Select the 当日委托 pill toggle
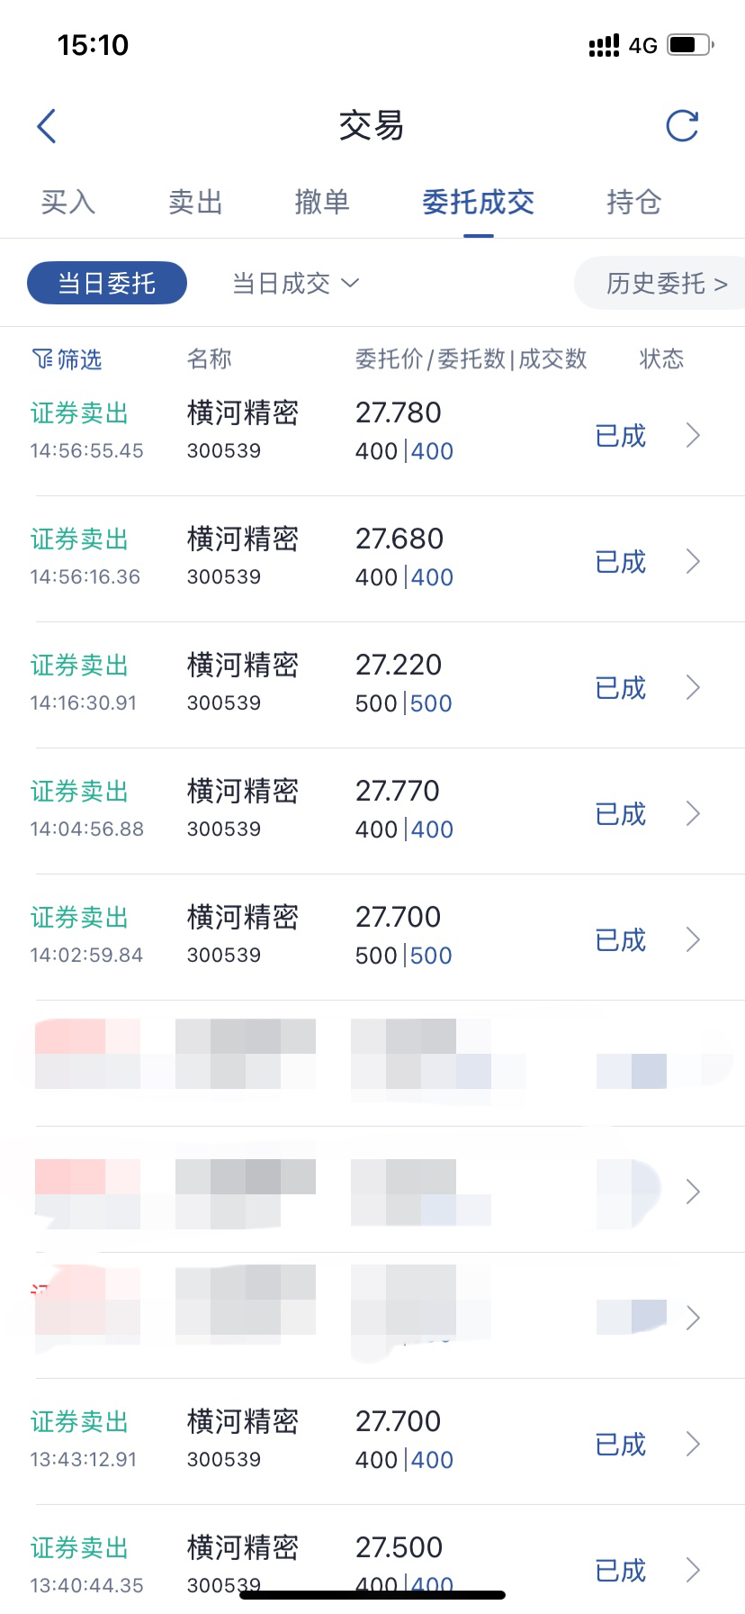Image resolution: width=745 pixels, height=1614 pixels. (x=107, y=283)
